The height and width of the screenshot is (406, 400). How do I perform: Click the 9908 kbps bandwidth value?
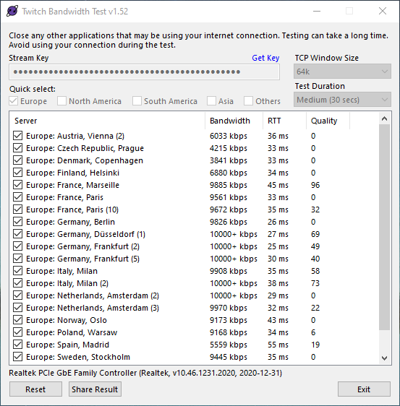[x=229, y=271]
